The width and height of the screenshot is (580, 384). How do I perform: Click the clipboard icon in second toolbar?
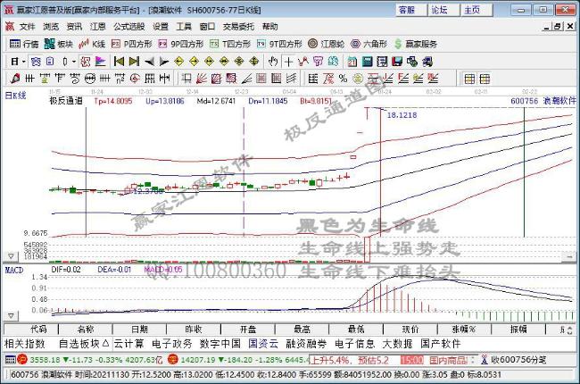coord(50,62)
